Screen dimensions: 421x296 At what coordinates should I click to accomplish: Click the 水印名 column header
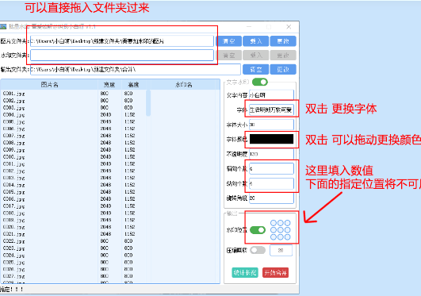184,85
